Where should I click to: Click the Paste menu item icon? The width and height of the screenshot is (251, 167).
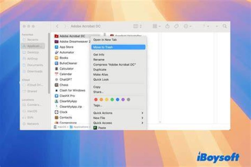point(95,128)
